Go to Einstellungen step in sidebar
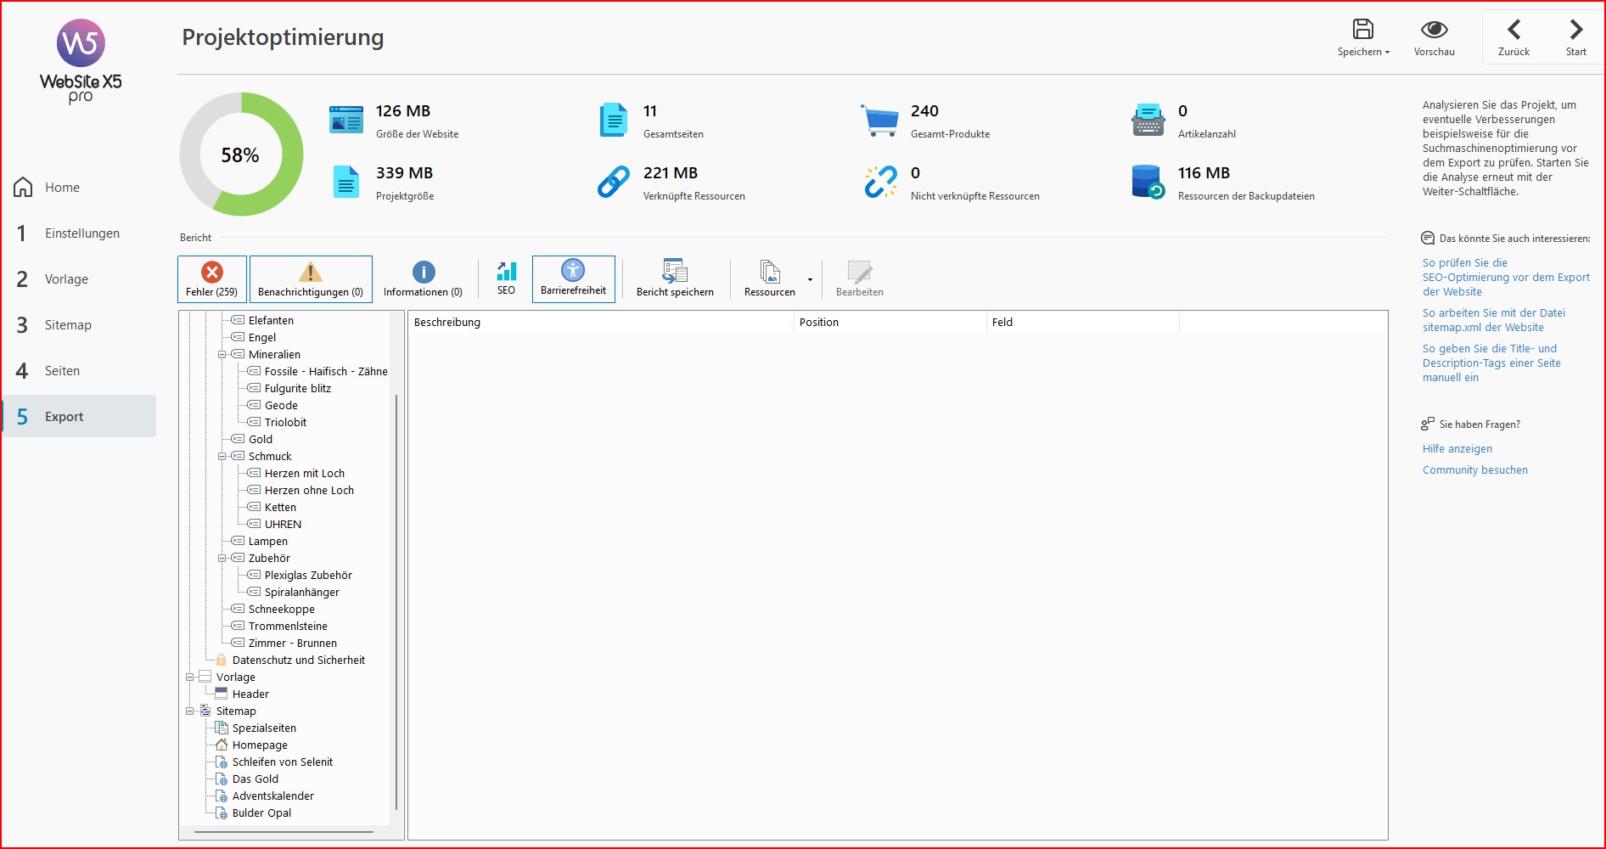 click(x=81, y=233)
